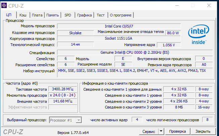Image resolution: width=219 pixels, height=136 pixels.
Task: Click the core revision value A0
Action: click(x=204, y=64)
